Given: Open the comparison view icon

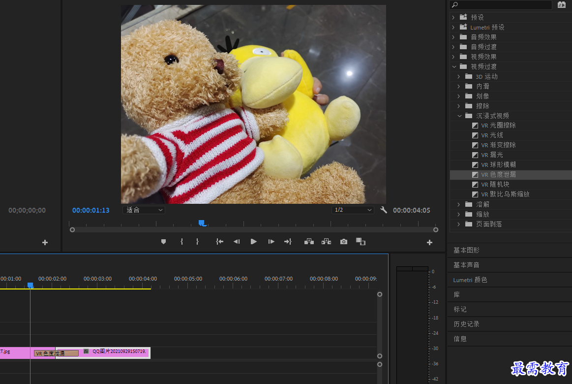Looking at the screenshot, I should pos(361,242).
